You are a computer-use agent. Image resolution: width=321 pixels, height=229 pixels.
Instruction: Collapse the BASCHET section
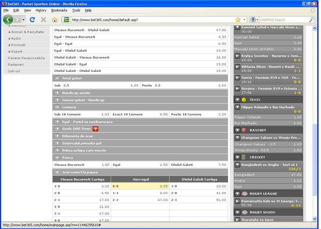pyautogui.click(x=237, y=130)
